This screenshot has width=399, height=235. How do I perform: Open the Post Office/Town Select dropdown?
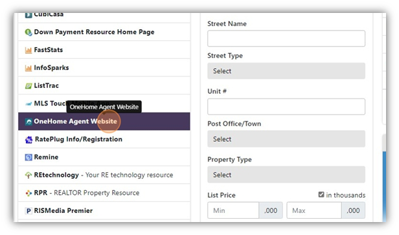point(286,139)
